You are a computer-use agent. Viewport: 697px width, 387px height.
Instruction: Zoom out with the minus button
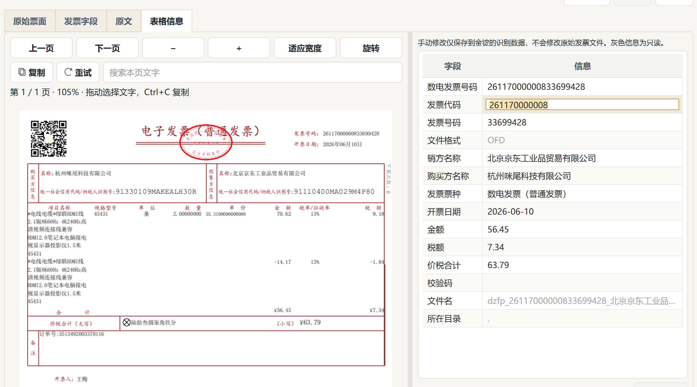click(x=173, y=48)
